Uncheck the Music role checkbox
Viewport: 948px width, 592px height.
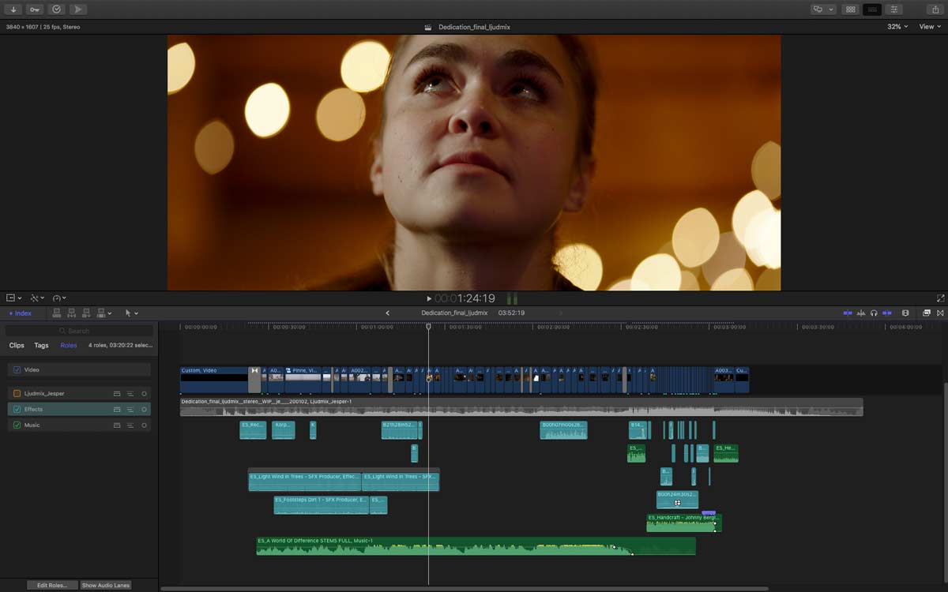click(17, 425)
